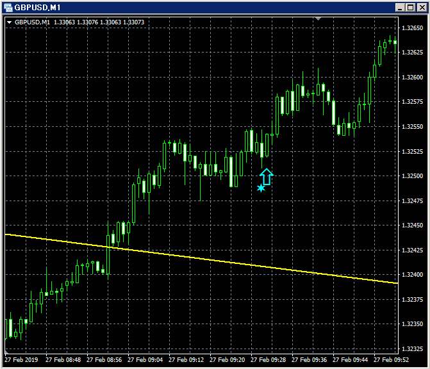Click the 27 Feb 08:56 time label
Viewport: 430px width, 369px height.
point(104,359)
